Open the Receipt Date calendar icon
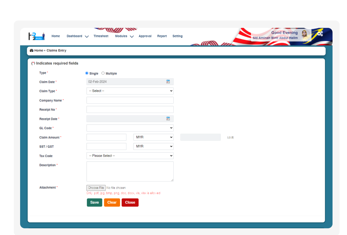Image resolution: width=347 pixels, height=235 pixels. click(168, 119)
